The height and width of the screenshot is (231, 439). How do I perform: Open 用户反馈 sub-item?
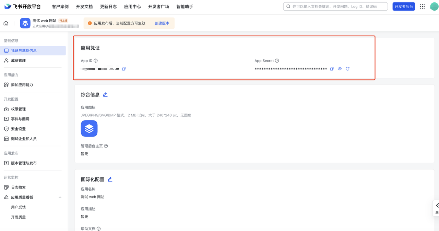pyautogui.click(x=18, y=207)
